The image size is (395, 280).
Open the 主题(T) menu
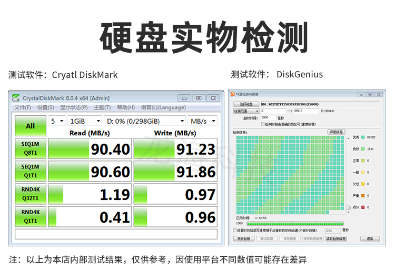102,107
